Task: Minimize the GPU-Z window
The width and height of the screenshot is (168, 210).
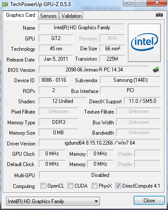Action: [x=129, y=3]
